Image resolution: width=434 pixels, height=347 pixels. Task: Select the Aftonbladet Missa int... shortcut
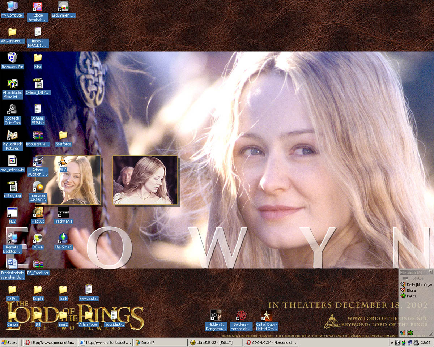[x=12, y=89]
